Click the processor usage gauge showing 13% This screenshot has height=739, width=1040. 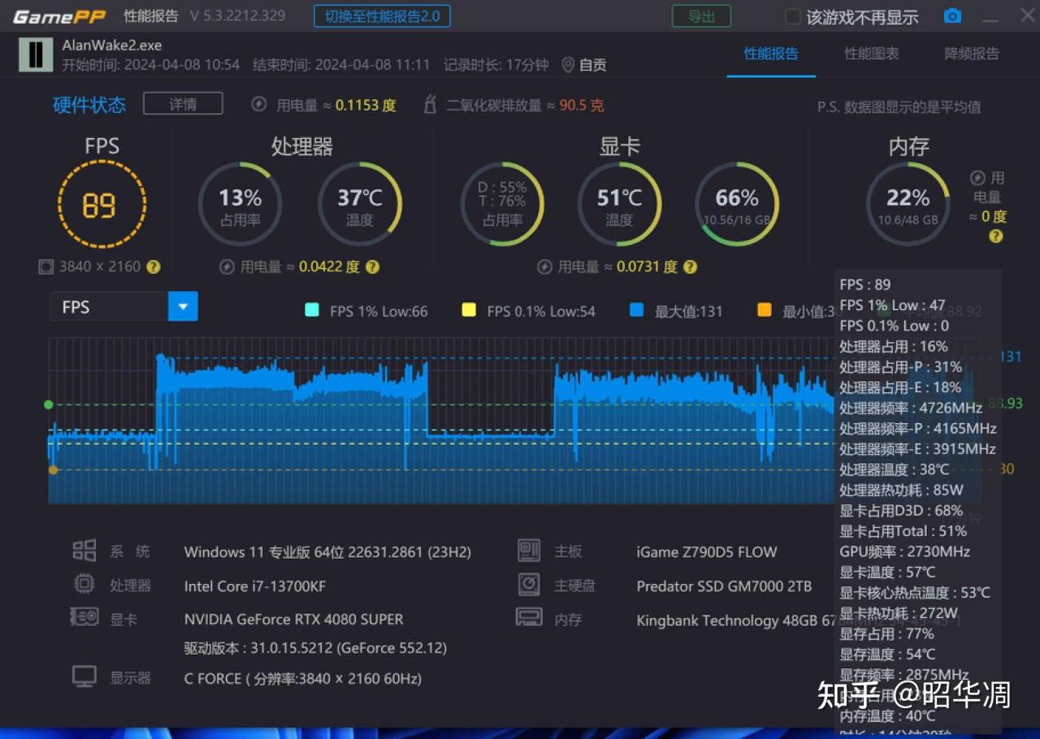pos(240,204)
